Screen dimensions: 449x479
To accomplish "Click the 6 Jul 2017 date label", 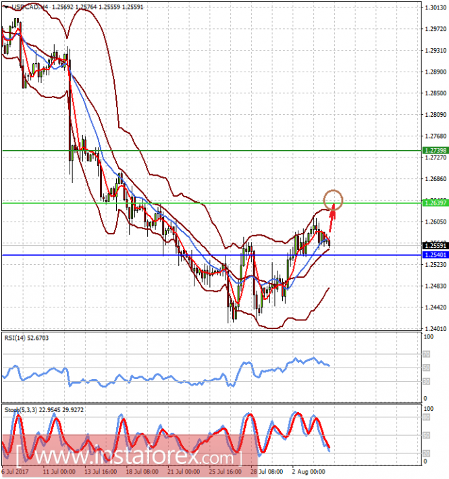I will [15, 472].
